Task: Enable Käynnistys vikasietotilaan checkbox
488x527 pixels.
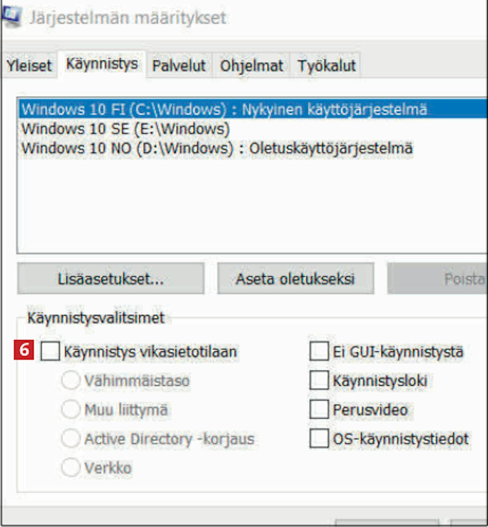Action: (50, 351)
